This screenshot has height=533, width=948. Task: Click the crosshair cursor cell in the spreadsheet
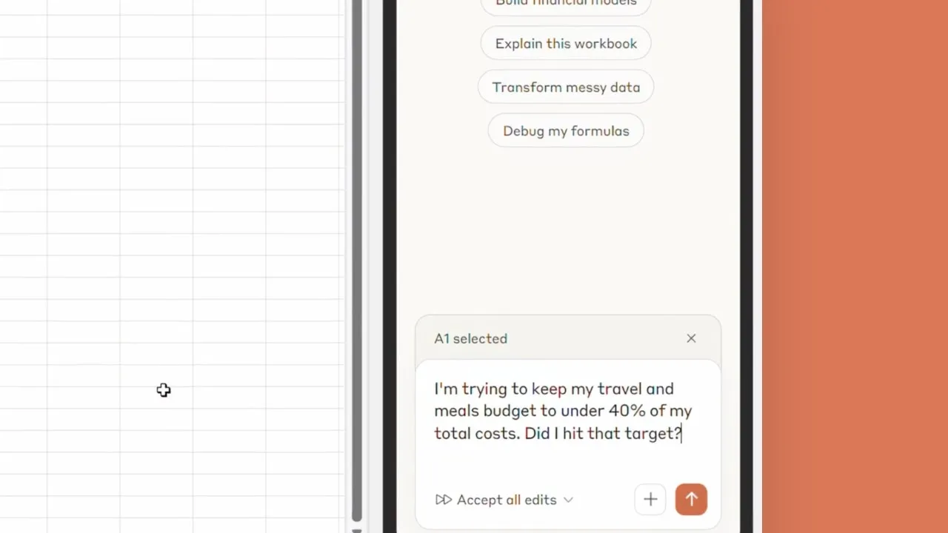click(163, 390)
